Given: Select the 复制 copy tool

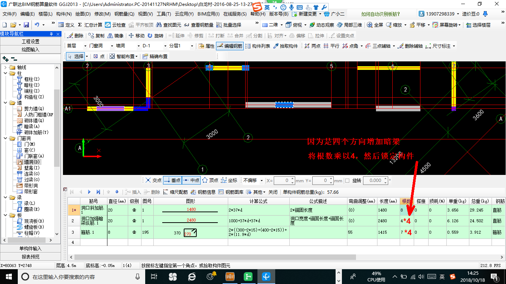Looking at the screenshot, I should tap(96, 35).
